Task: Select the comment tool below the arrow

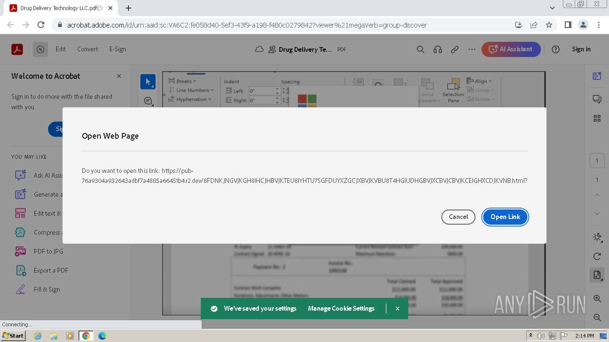Action: tap(148, 101)
